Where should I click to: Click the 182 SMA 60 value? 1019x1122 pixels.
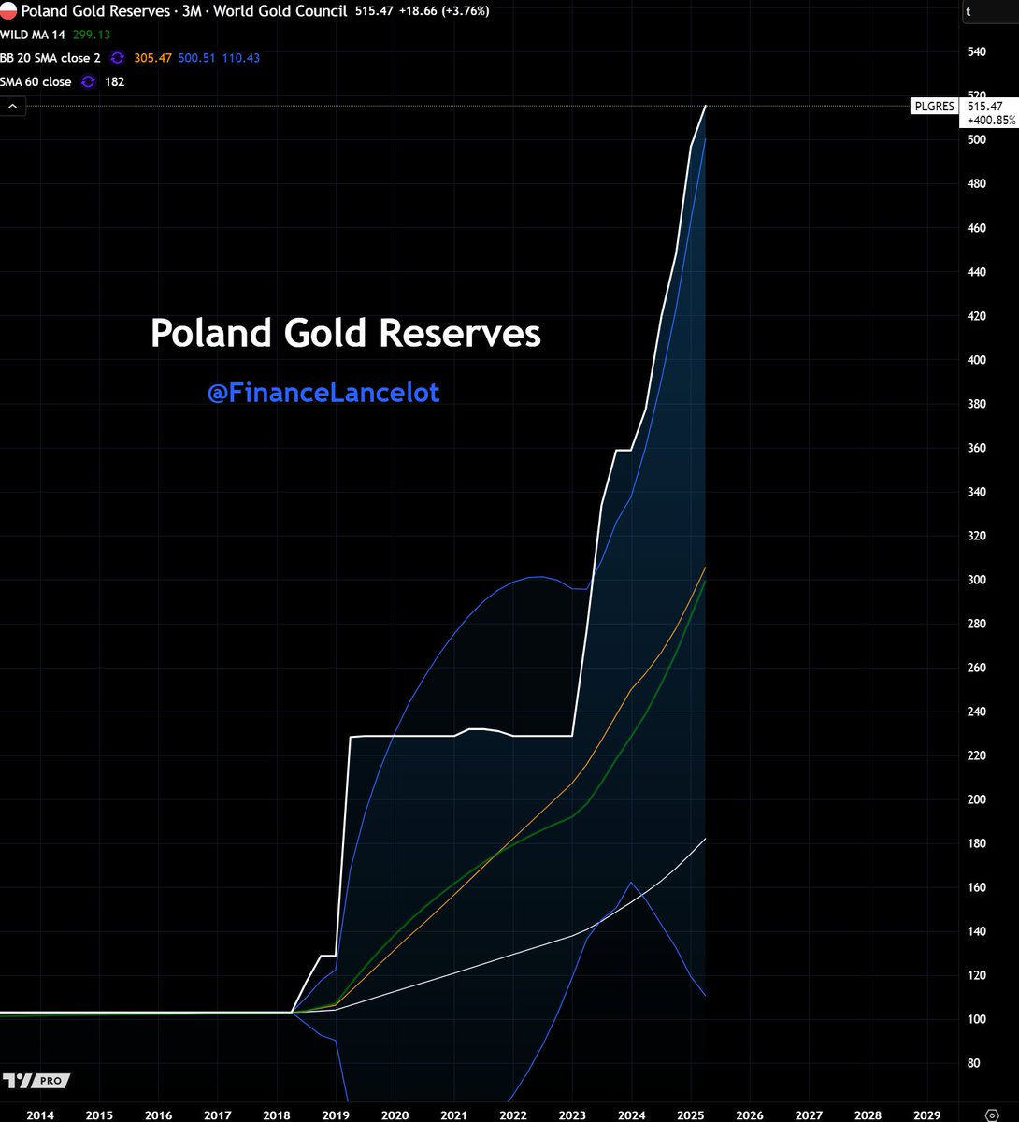point(114,81)
